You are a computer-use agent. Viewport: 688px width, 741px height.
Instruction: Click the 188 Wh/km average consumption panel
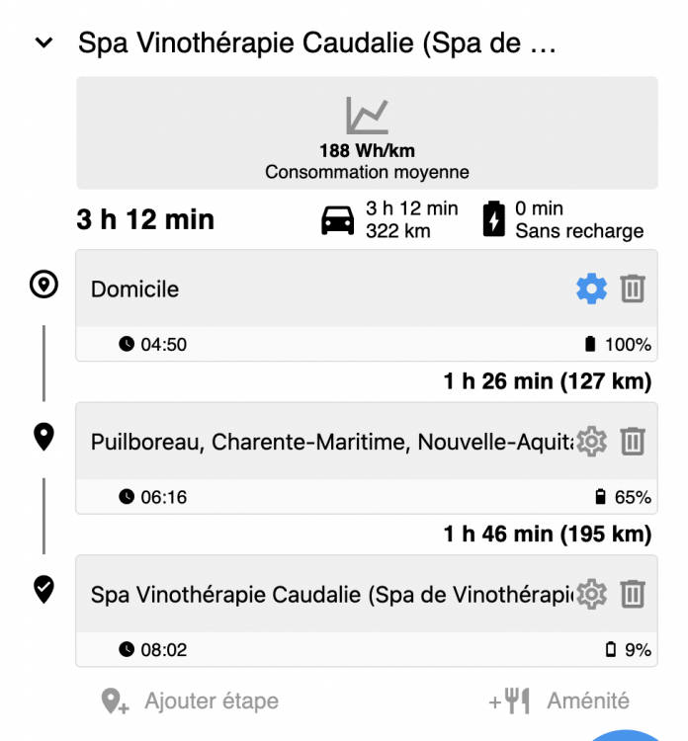pos(367,132)
